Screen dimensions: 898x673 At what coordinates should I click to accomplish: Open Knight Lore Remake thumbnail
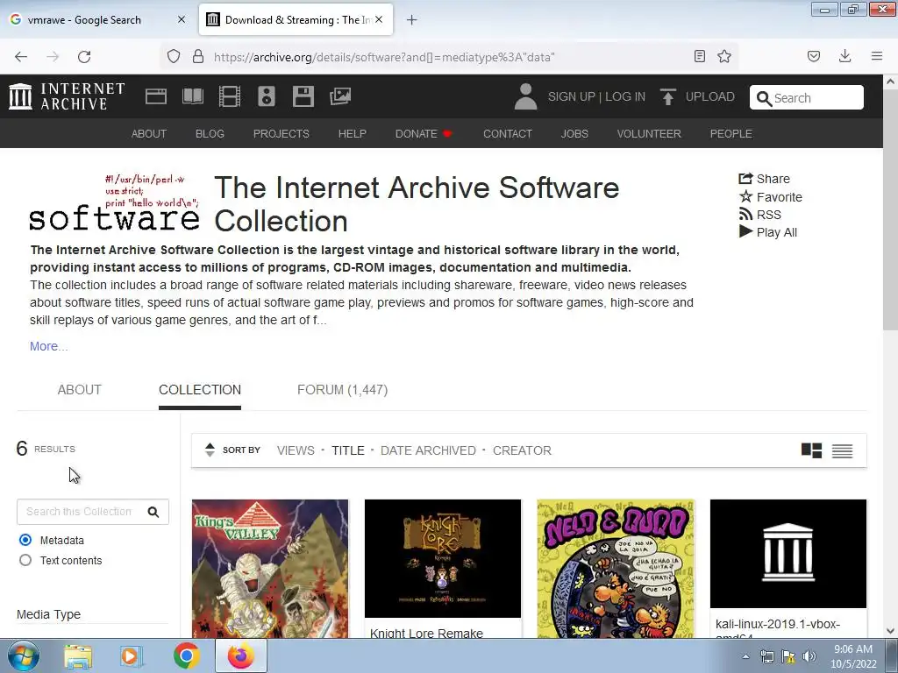pyautogui.click(x=443, y=558)
